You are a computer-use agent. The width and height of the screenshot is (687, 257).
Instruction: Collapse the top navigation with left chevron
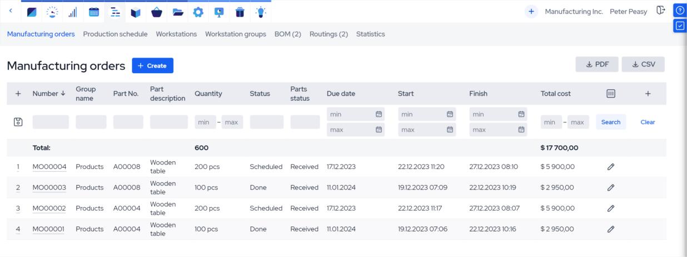(11, 11)
